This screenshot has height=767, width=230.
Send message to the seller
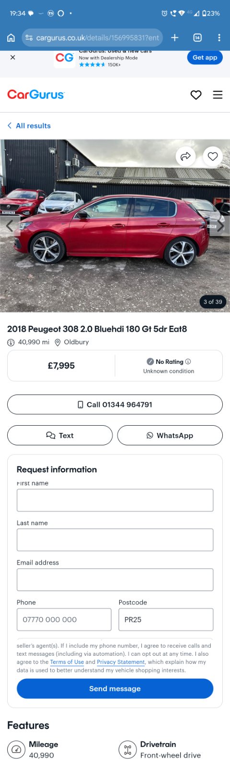pos(115,688)
